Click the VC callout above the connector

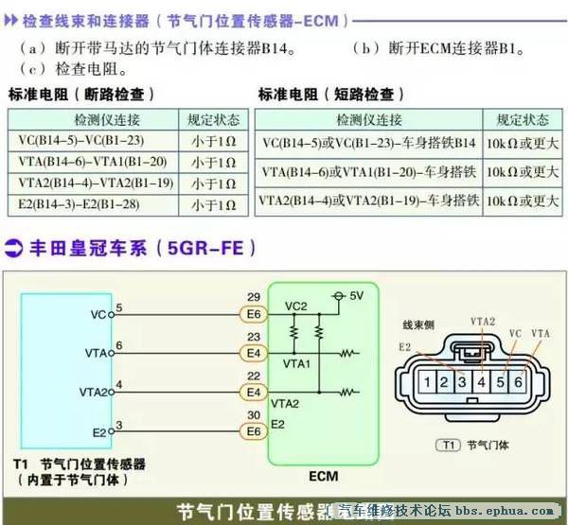click(515, 334)
